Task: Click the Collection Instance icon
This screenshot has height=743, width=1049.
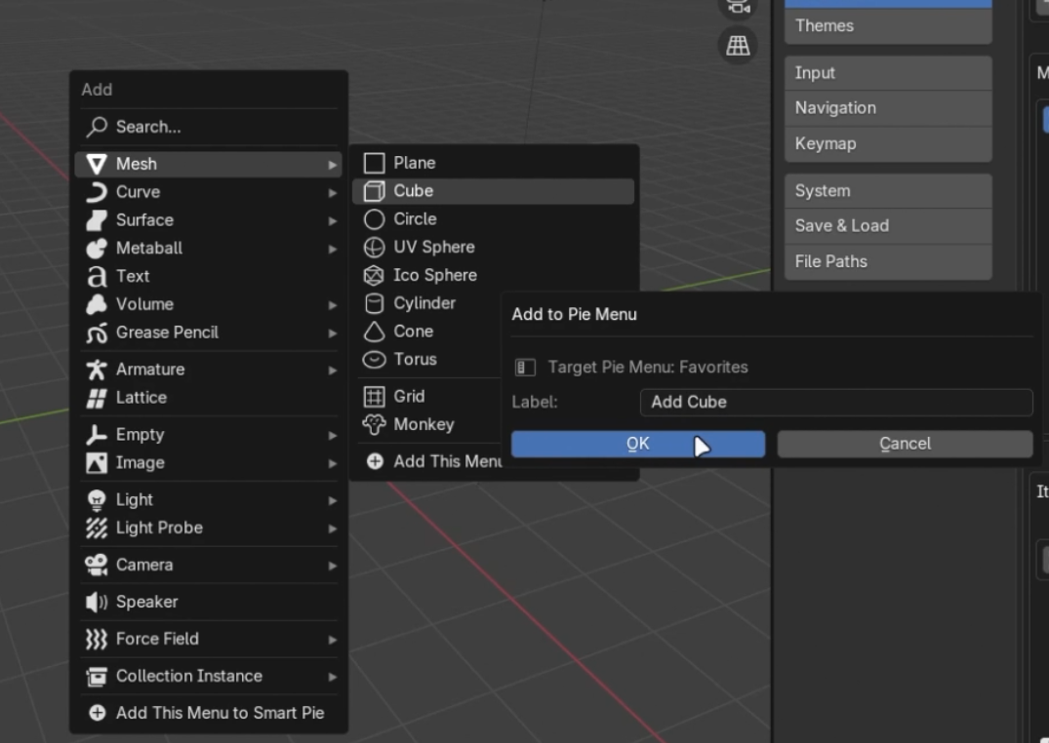Action: click(97, 676)
